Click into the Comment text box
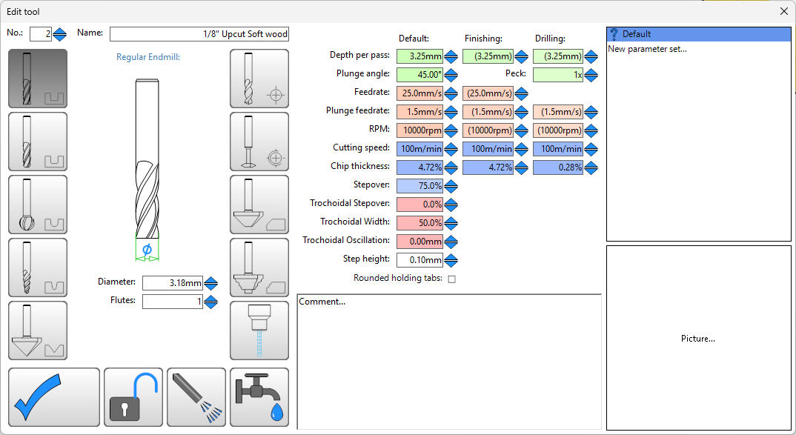Screen dimensions: 796x435 pyautogui.click(x=448, y=362)
